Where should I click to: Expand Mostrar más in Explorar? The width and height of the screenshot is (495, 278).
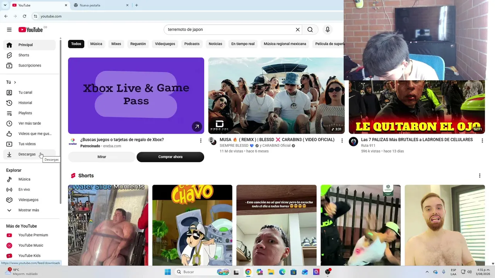[x=29, y=210]
